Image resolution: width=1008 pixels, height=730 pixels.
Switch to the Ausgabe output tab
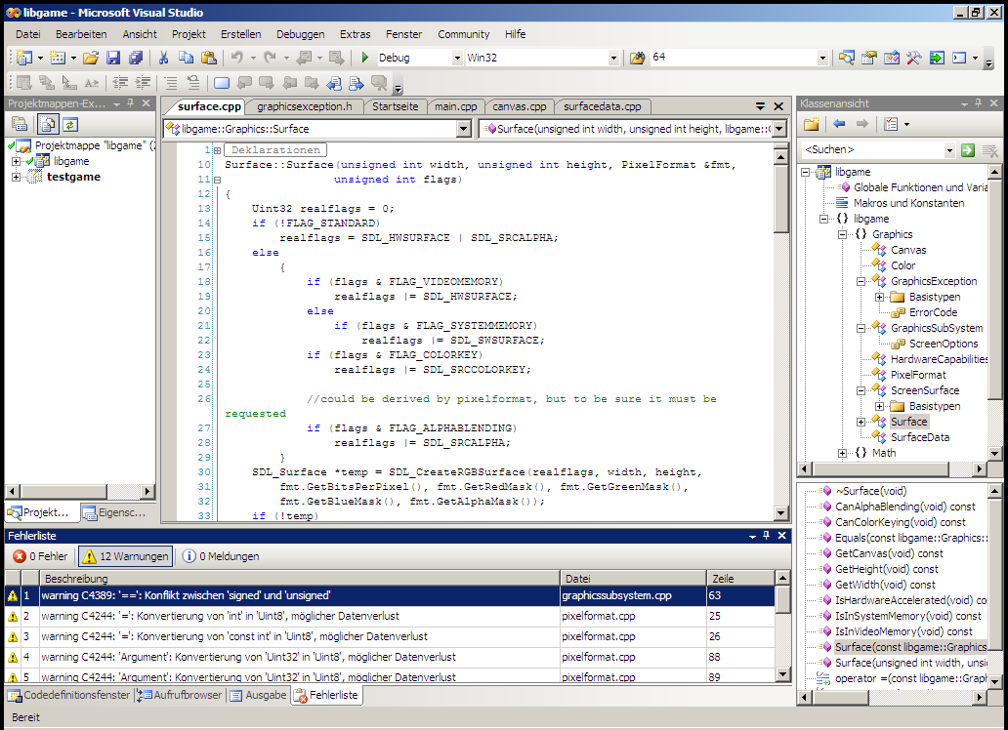tap(259, 695)
